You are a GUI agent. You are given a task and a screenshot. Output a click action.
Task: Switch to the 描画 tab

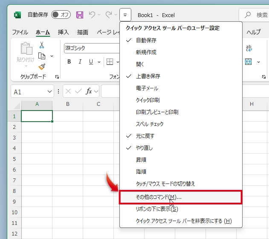pyautogui.click(x=83, y=32)
